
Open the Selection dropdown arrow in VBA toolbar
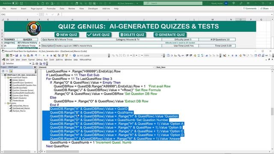pyautogui.click(x=30, y=64)
